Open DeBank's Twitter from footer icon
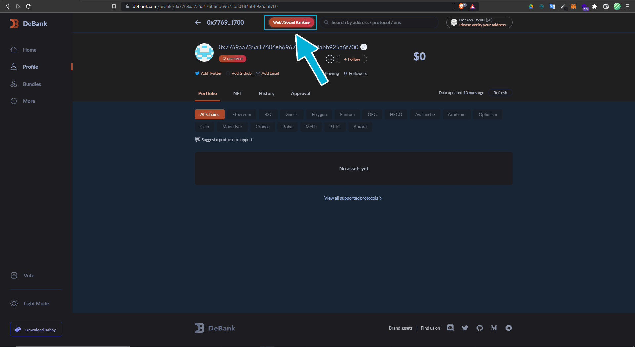 click(465, 328)
